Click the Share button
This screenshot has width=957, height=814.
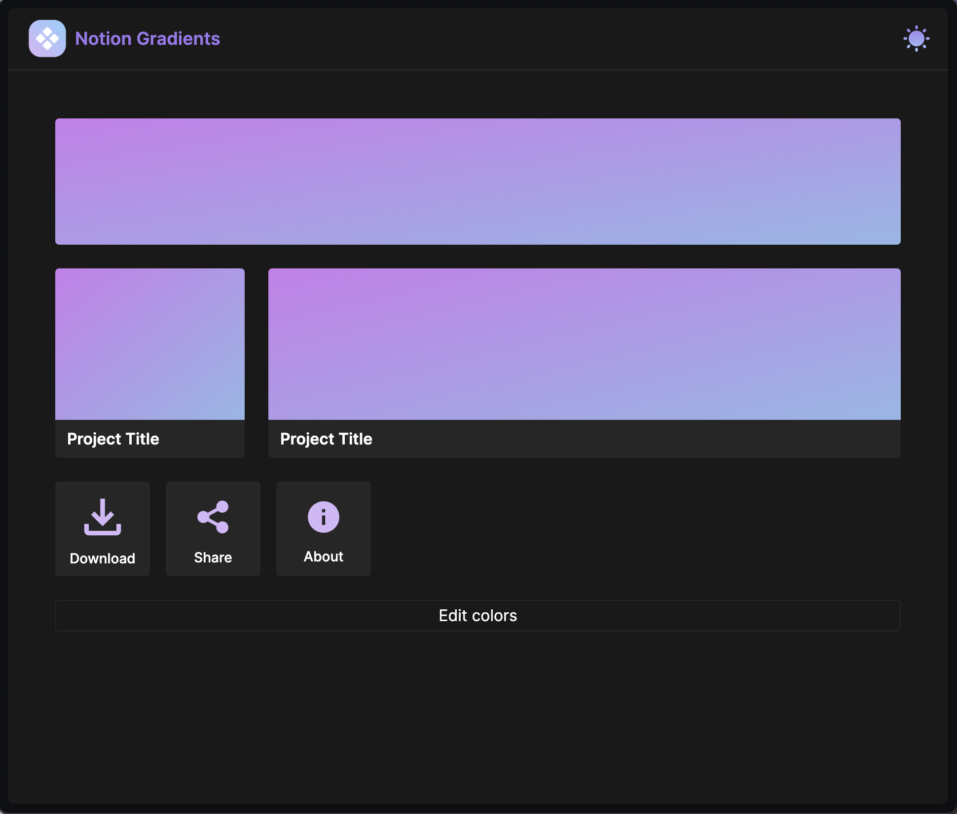click(213, 529)
